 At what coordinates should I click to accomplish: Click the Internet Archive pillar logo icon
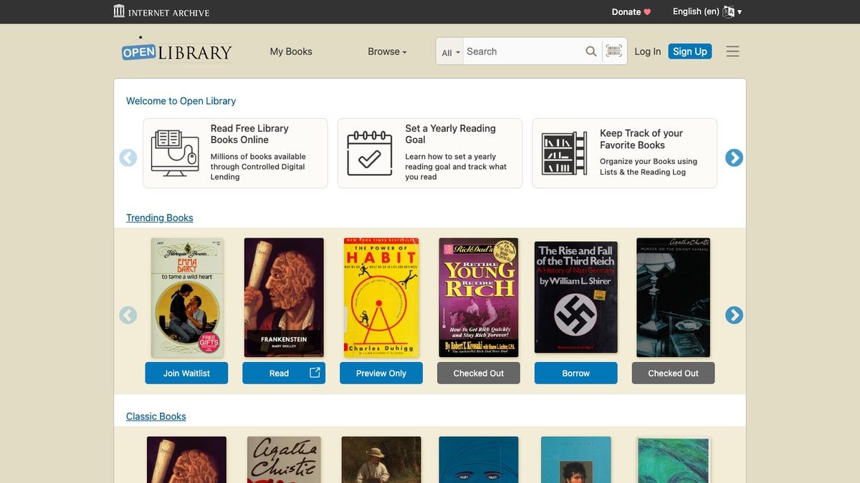[x=119, y=11]
